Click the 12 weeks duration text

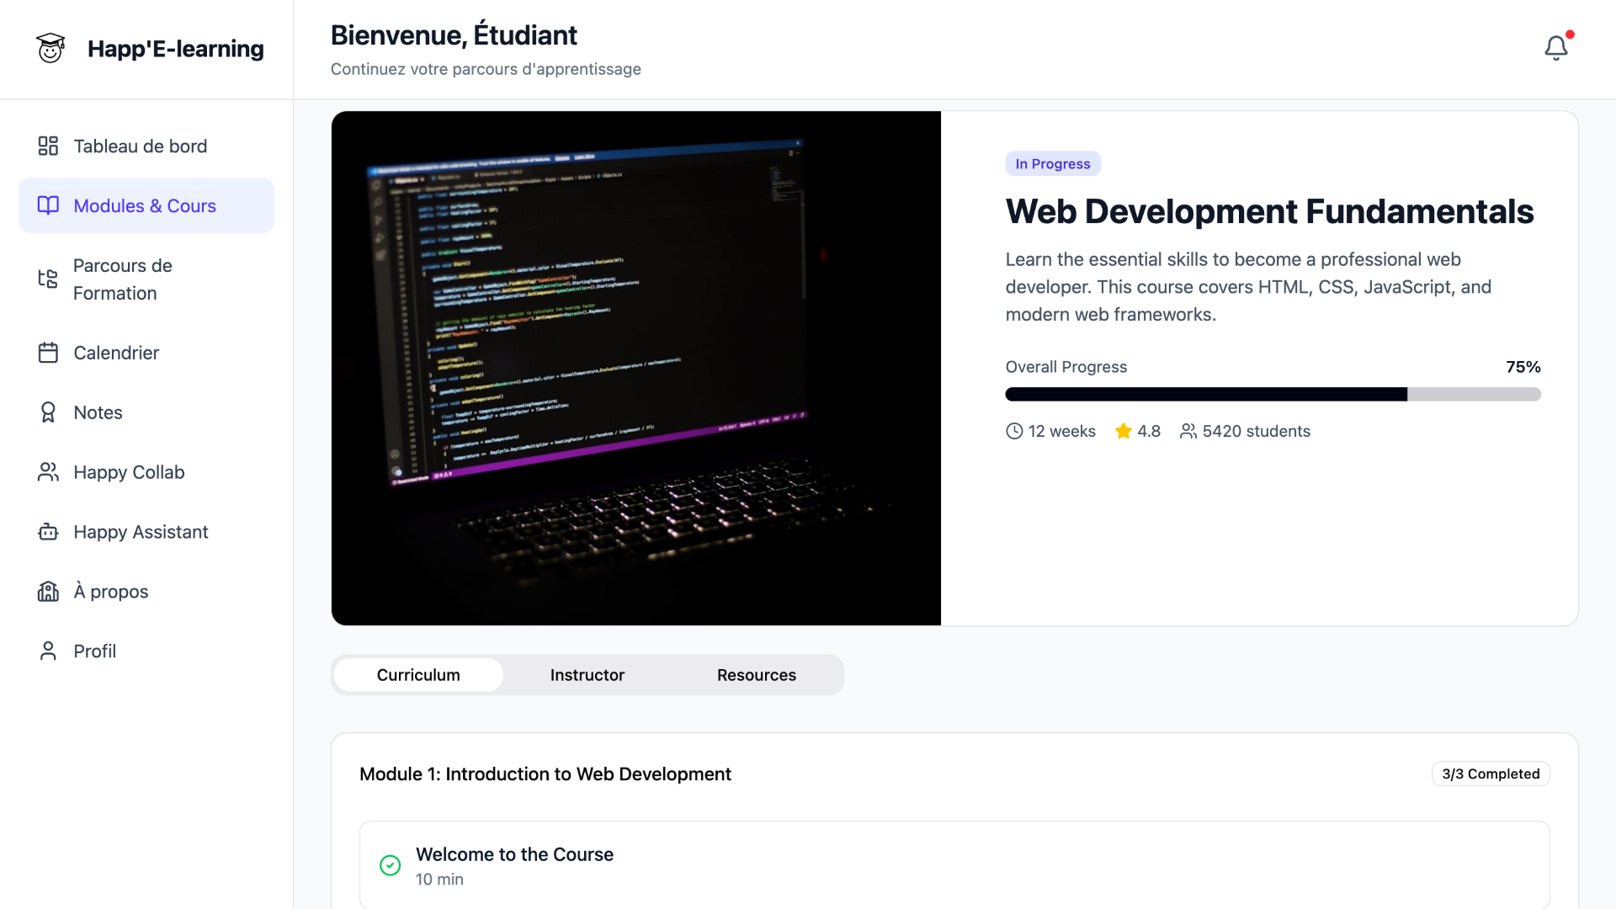[x=1061, y=431]
